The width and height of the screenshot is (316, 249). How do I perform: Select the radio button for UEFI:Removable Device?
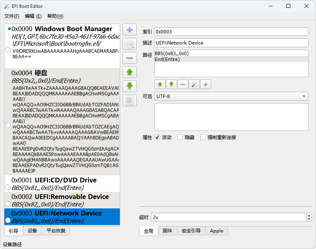[7, 204]
